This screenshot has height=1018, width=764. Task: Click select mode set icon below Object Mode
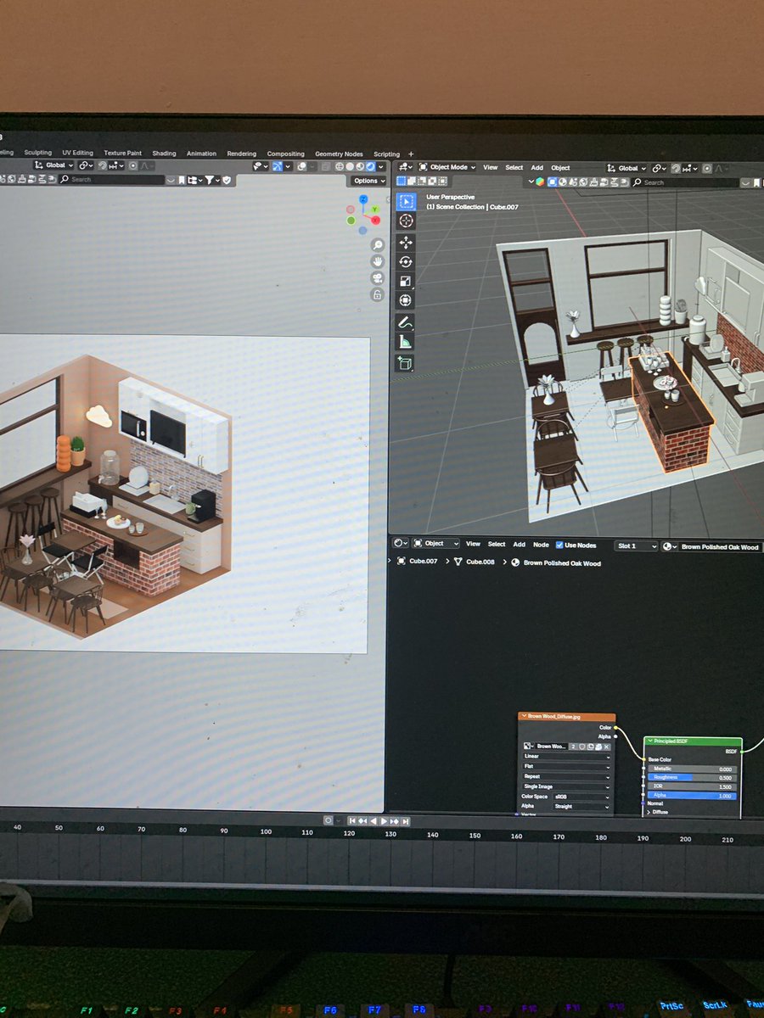pyautogui.click(x=401, y=181)
